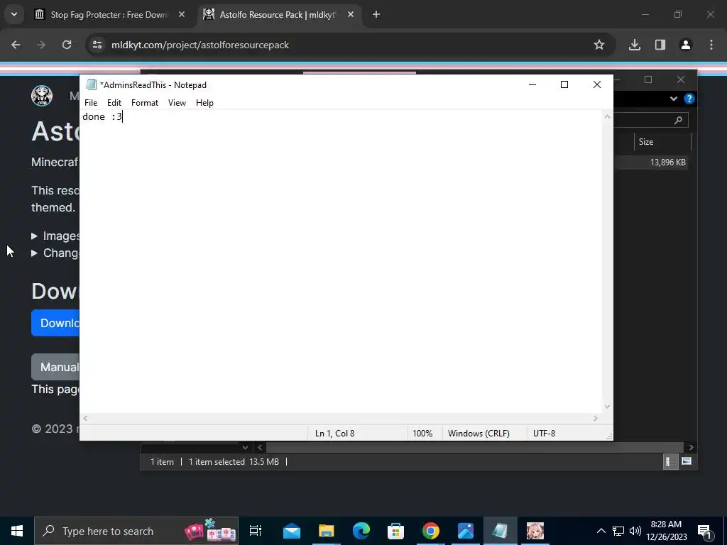This screenshot has width=727, height=545.
Task: Close the Astolfo Resource Pack tab
Action: [351, 15]
